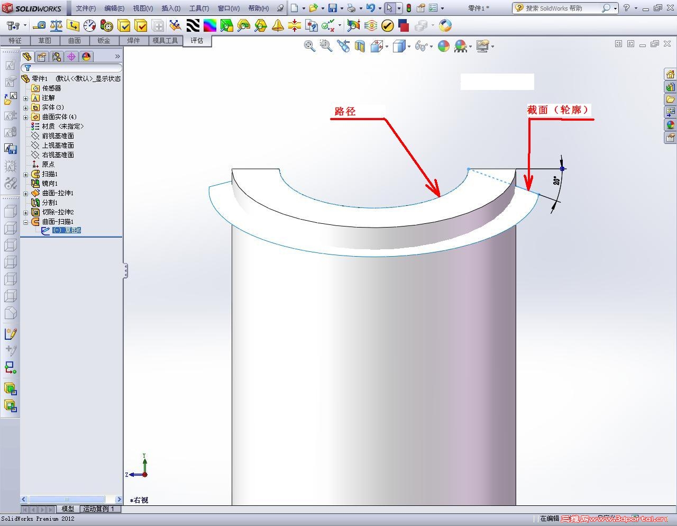Open the Section Properties tool
677x526 pixels.
[x=72, y=25]
